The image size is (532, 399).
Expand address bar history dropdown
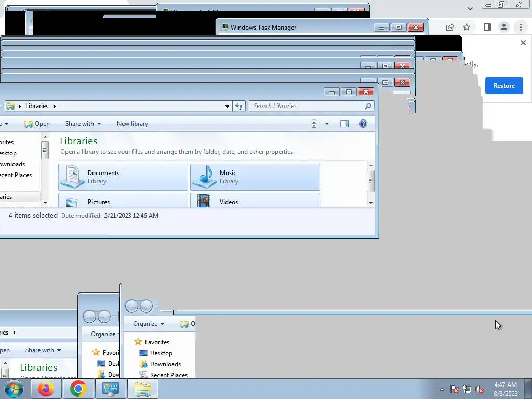click(x=227, y=106)
